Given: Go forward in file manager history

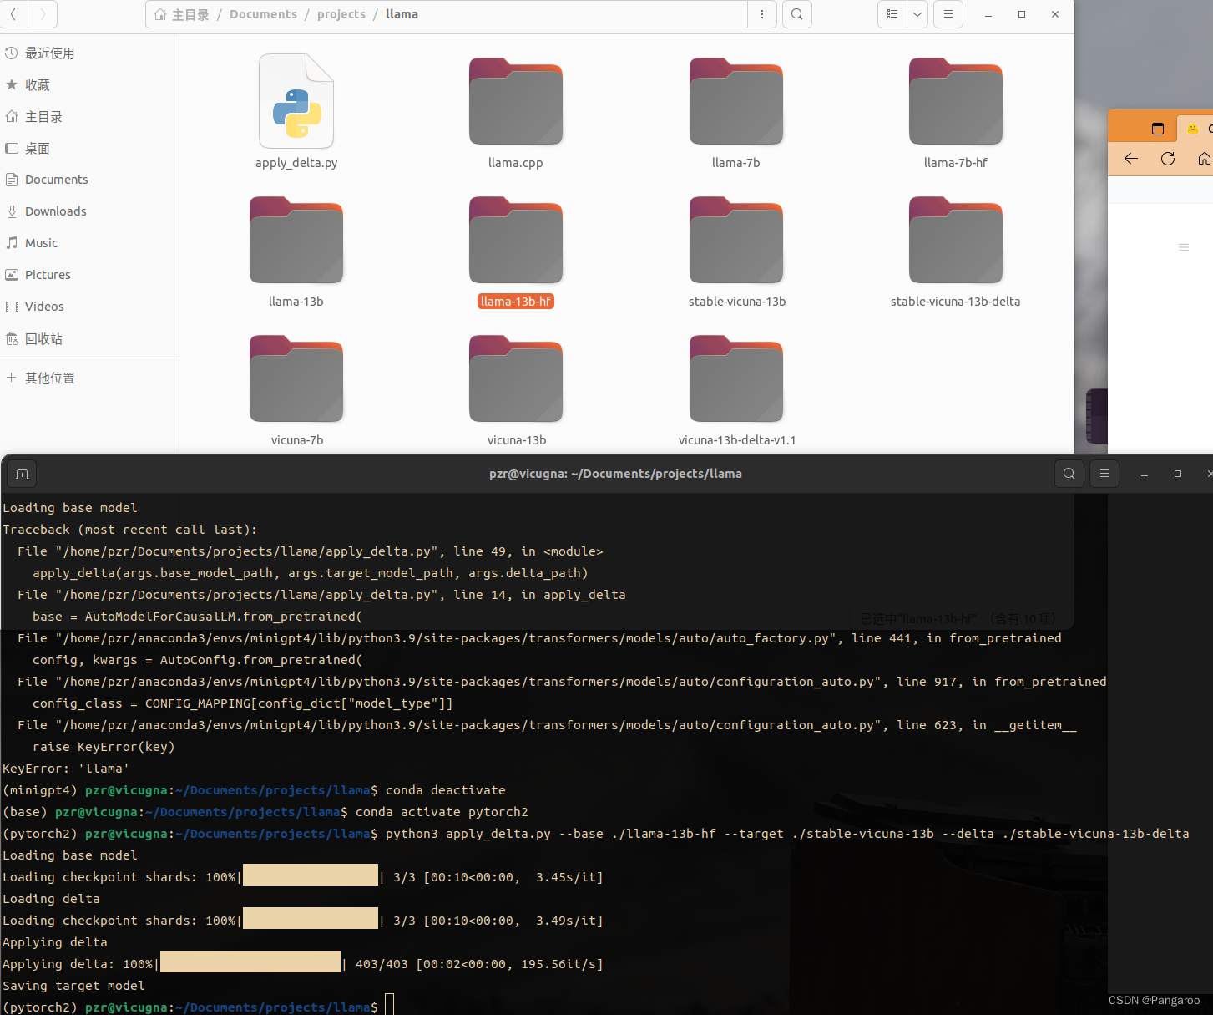Looking at the screenshot, I should 43,14.
